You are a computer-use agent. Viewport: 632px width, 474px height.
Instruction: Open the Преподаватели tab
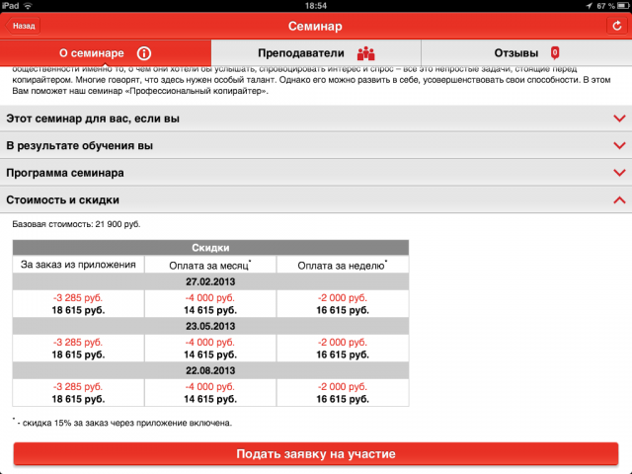[x=316, y=52]
